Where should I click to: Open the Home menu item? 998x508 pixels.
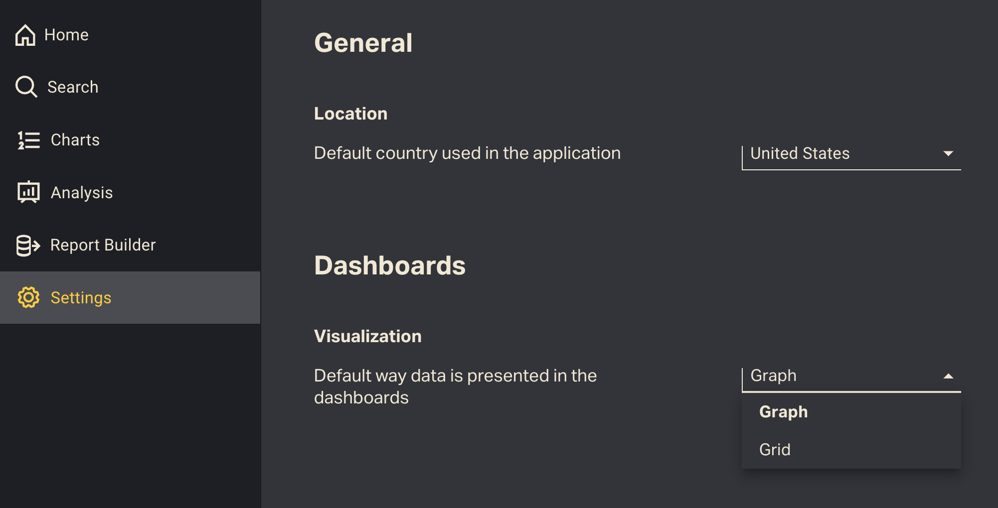point(66,35)
